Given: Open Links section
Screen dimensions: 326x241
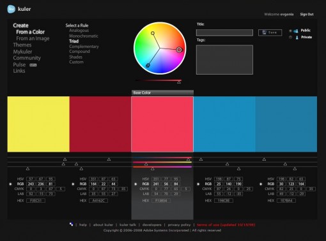Looking at the screenshot, I should 19,71.
